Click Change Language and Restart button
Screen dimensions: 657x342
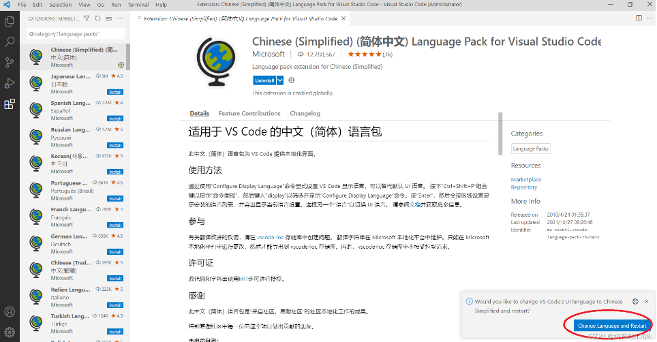612,326
